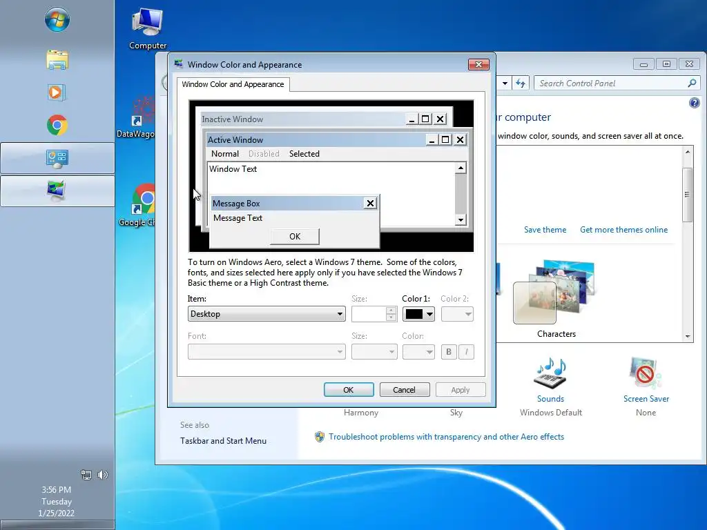Open the Windows Start orb
Screen dimensions: 707x530
pos(57,20)
